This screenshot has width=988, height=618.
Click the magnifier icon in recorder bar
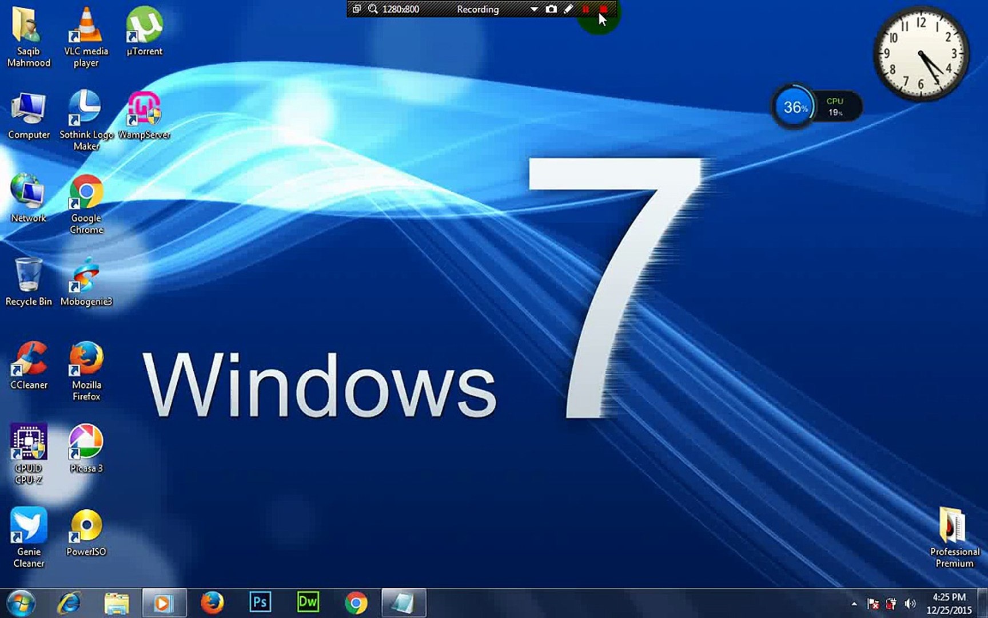[x=373, y=9]
